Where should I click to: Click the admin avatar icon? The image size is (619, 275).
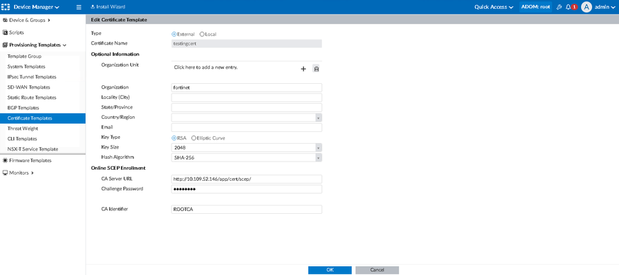587,7
